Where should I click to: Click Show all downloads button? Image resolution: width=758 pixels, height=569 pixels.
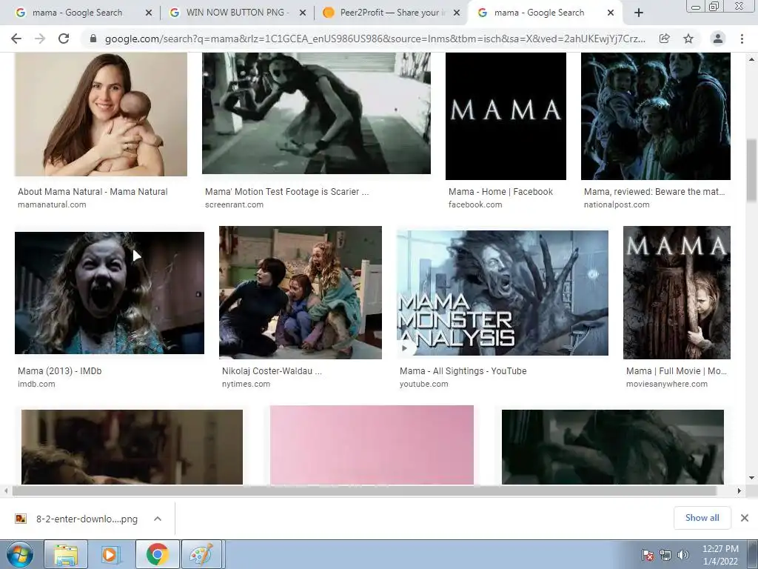click(x=702, y=518)
